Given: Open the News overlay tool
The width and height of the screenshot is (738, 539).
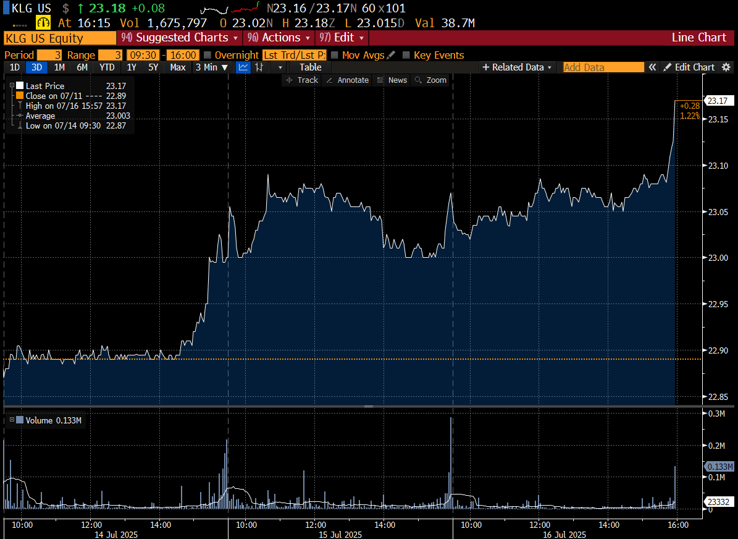Looking at the screenshot, I should pos(392,80).
